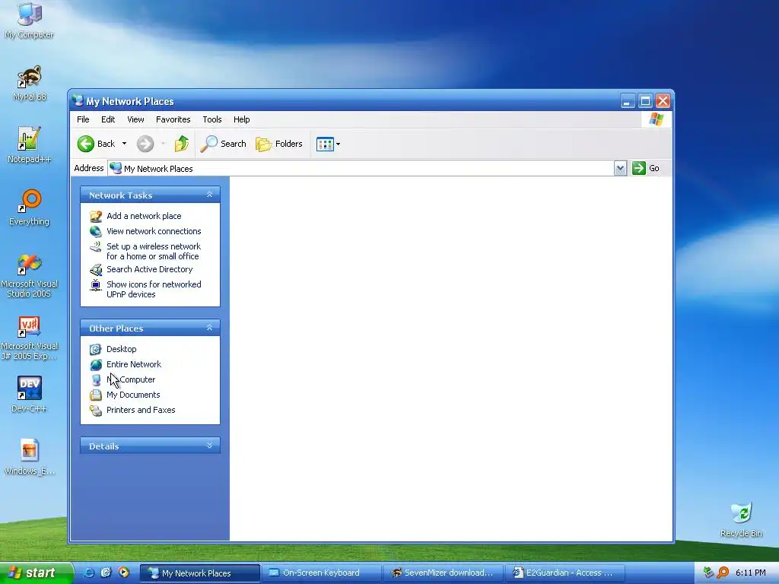Select the Recycle Bin desktop icon

(x=741, y=519)
